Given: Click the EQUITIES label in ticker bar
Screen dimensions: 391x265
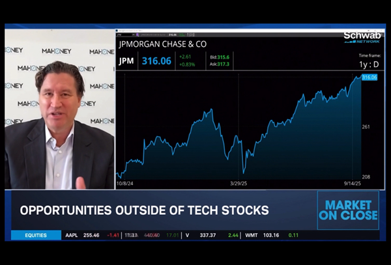Looking at the screenshot, I should pyautogui.click(x=35, y=235).
